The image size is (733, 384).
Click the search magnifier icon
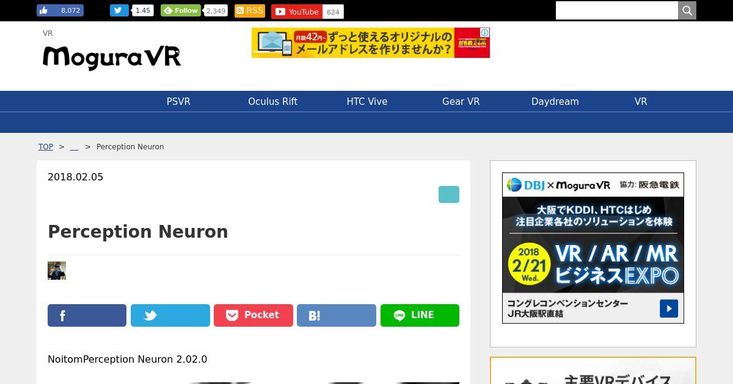pyautogui.click(x=687, y=10)
